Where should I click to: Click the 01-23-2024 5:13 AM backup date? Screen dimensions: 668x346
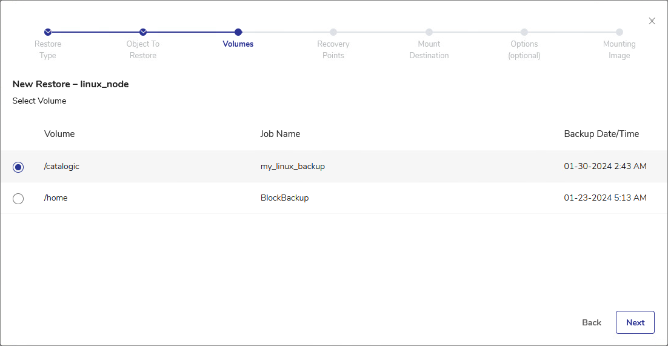click(605, 198)
